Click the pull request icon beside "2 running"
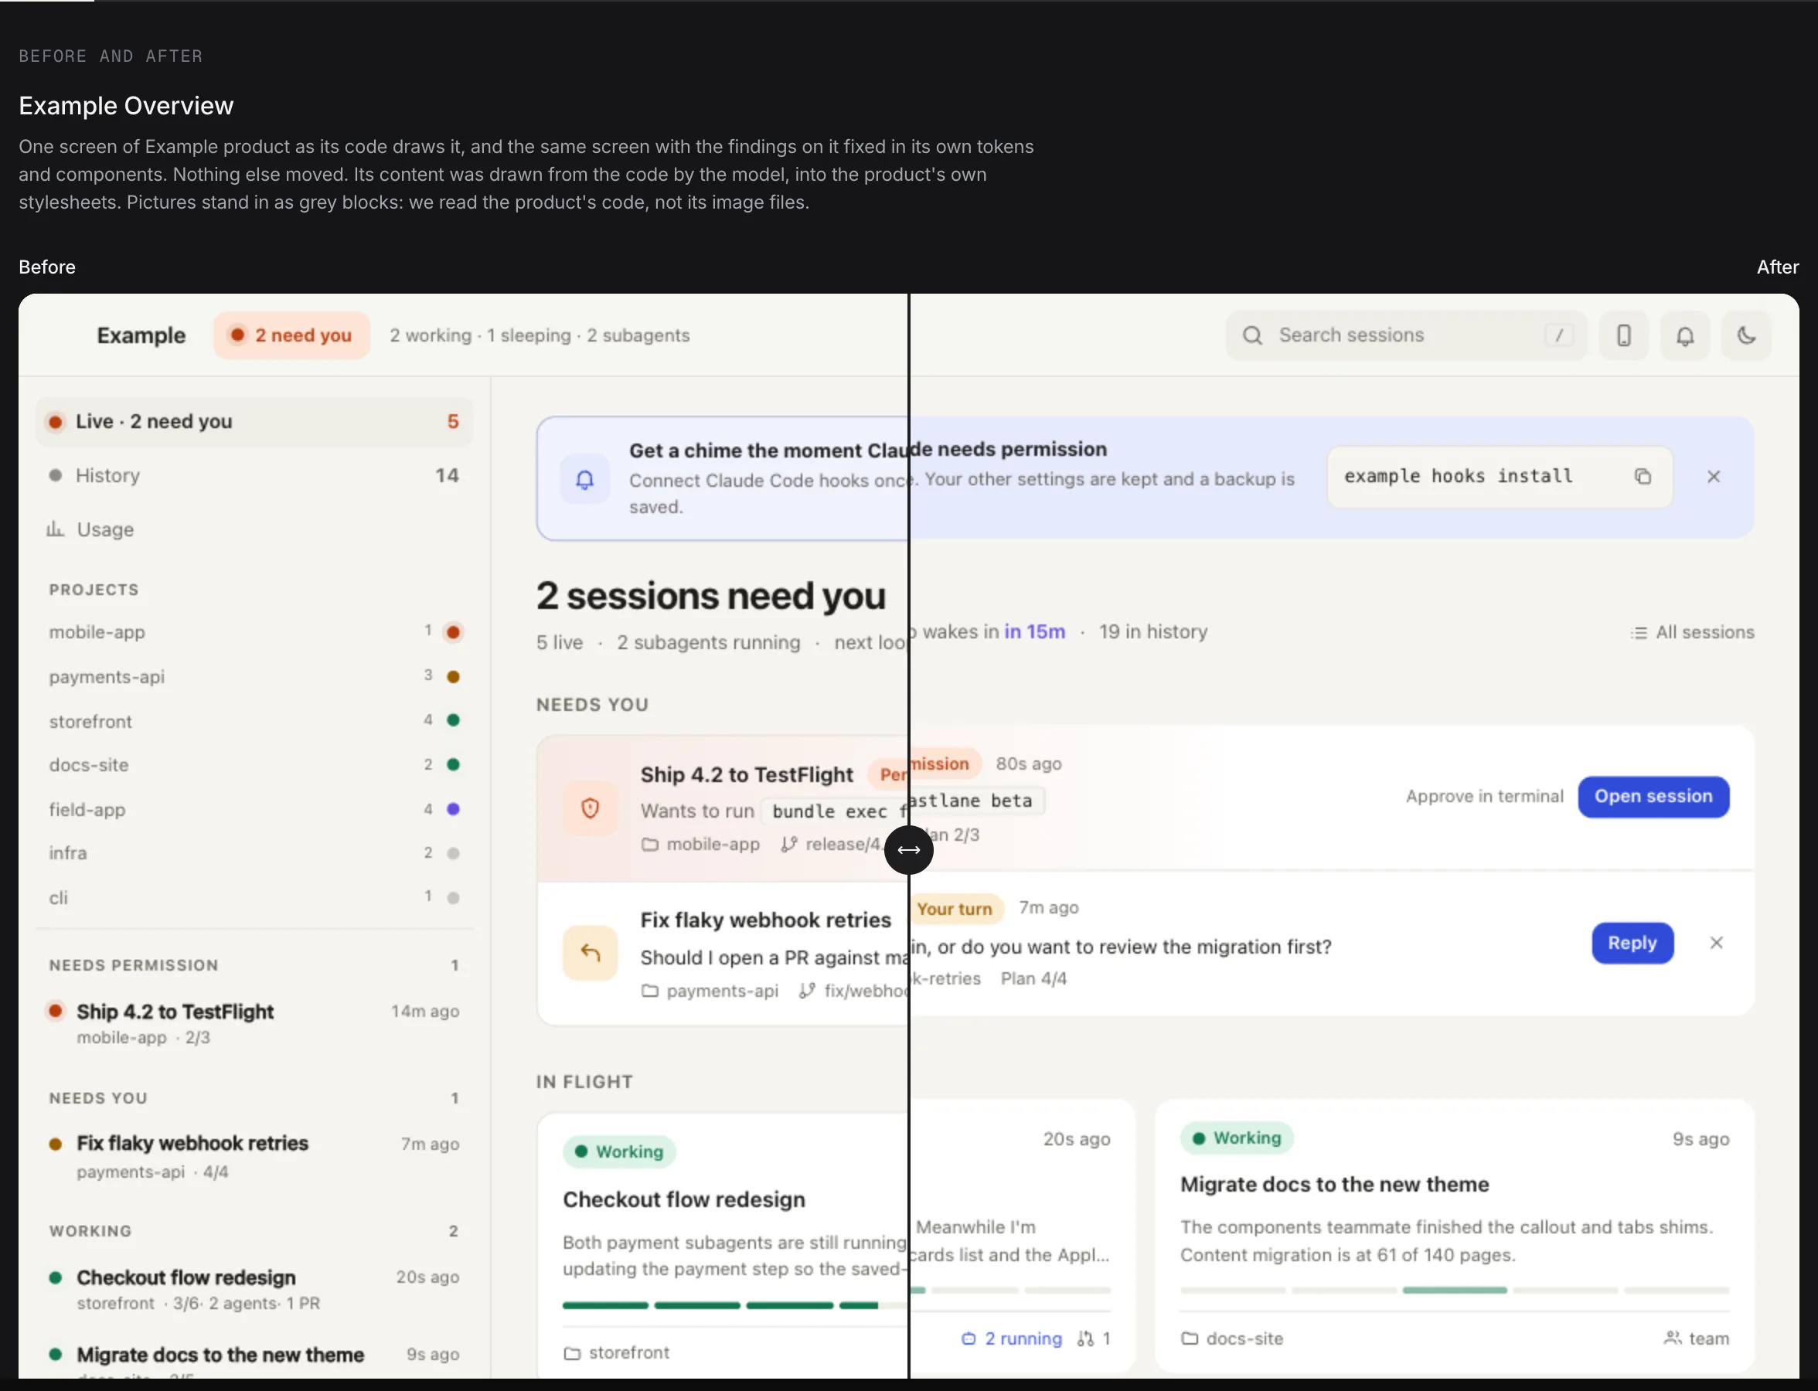The image size is (1818, 1391). [x=1085, y=1338]
